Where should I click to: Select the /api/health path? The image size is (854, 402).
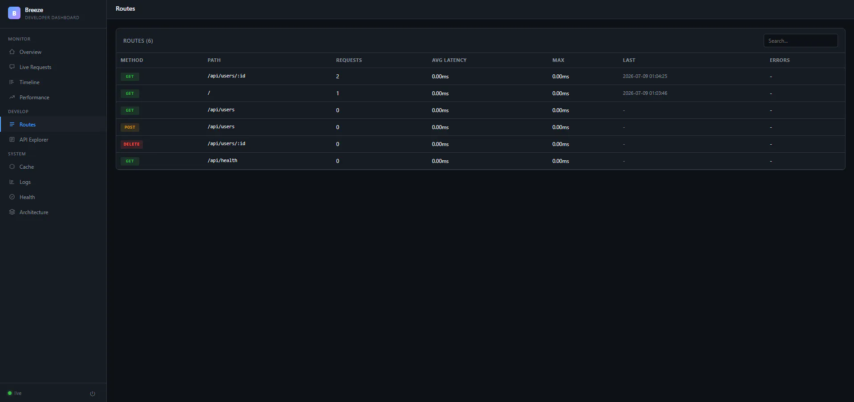223,161
